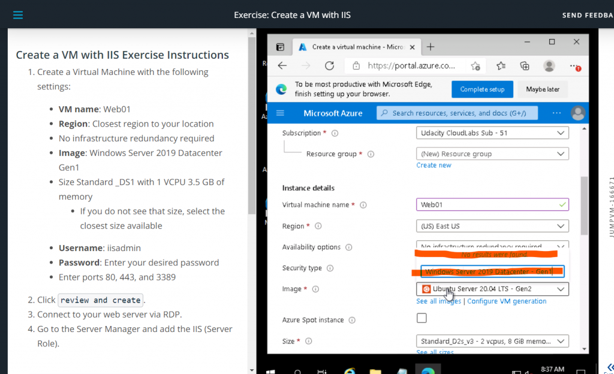614x374 pixels.
Task: Click Azure form scroll-down arrow
Action: [x=584, y=349]
